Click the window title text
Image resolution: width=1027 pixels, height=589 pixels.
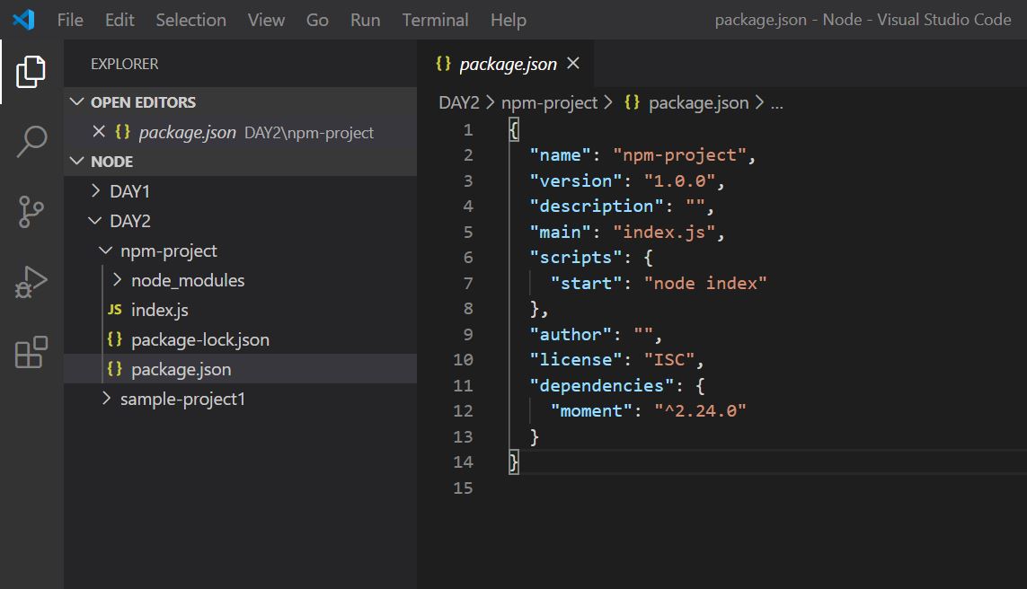click(863, 20)
